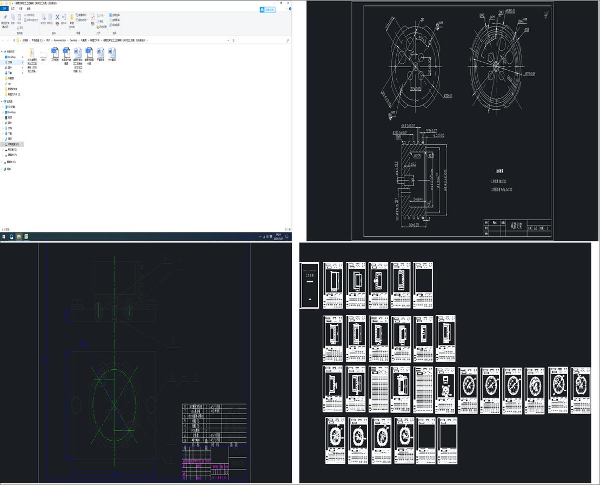Expand the Local Disk (C:) tree node
Image resolution: width=600 pixels, height=485 pixels.
(x=3, y=144)
